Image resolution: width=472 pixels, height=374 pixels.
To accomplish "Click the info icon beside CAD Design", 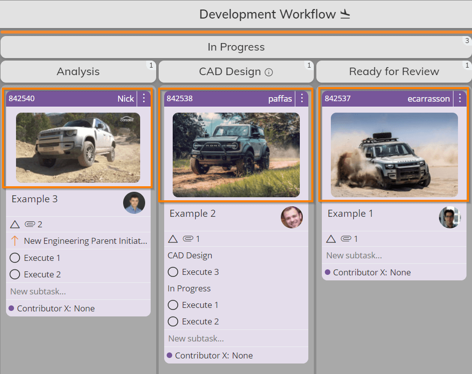I will coord(269,72).
